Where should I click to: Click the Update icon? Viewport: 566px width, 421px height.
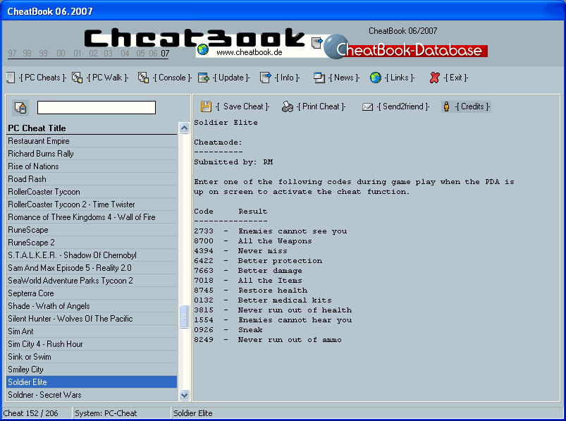coord(203,78)
